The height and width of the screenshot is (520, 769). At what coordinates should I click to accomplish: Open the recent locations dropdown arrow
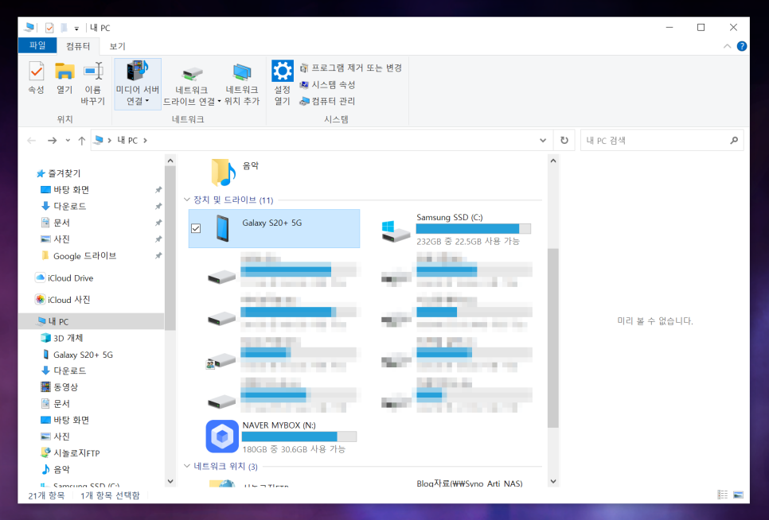click(68, 141)
